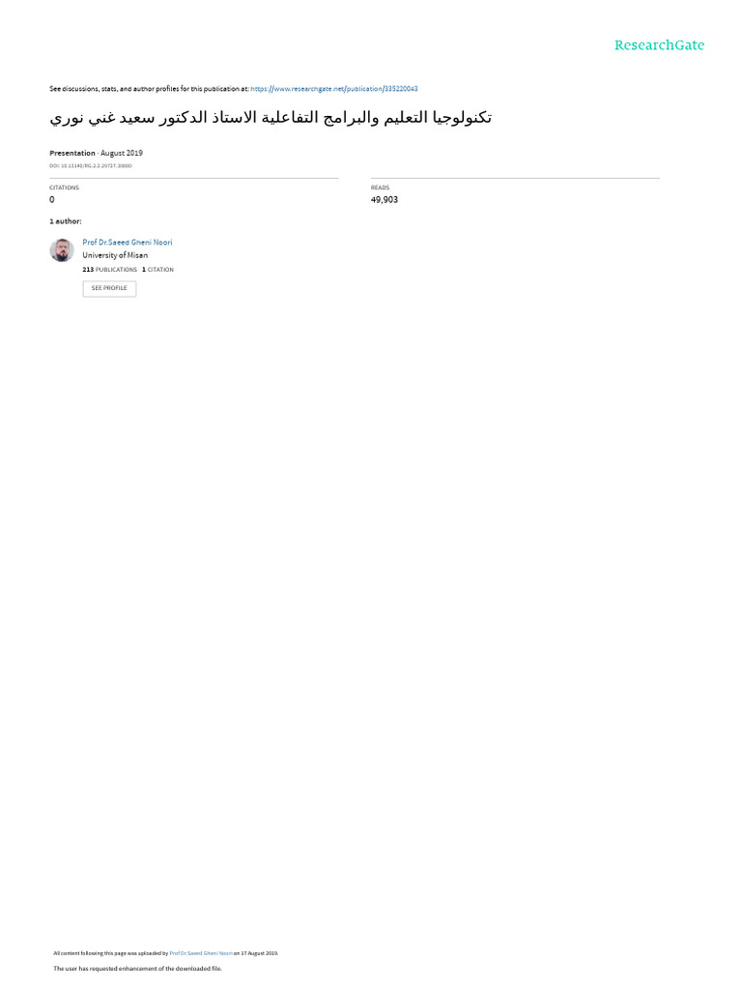Click the Arabic presentation title
Screen dimensions: 742x990
[x=271, y=118]
